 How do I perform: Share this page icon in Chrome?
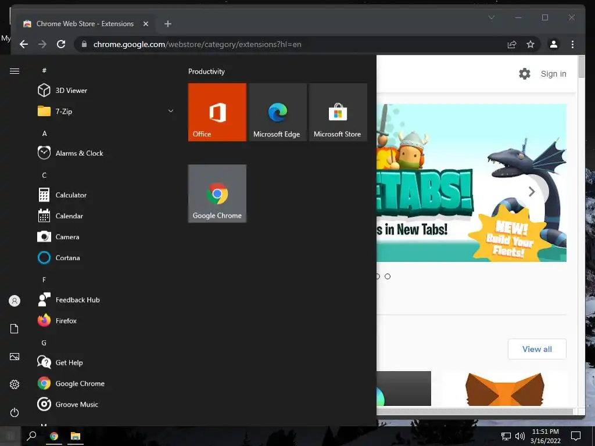pyautogui.click(x=512, y=44)
